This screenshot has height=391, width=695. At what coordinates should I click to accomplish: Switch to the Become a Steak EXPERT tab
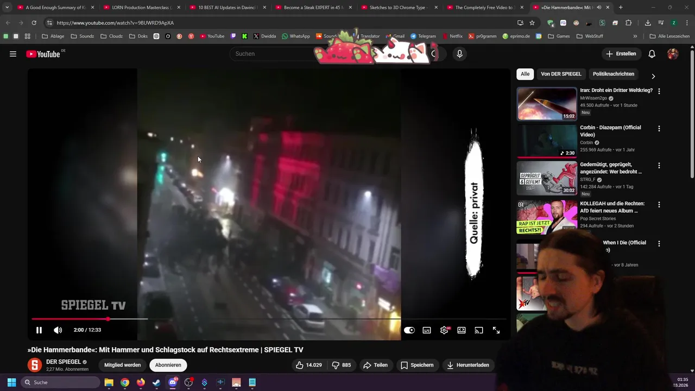tap(314, 8)
